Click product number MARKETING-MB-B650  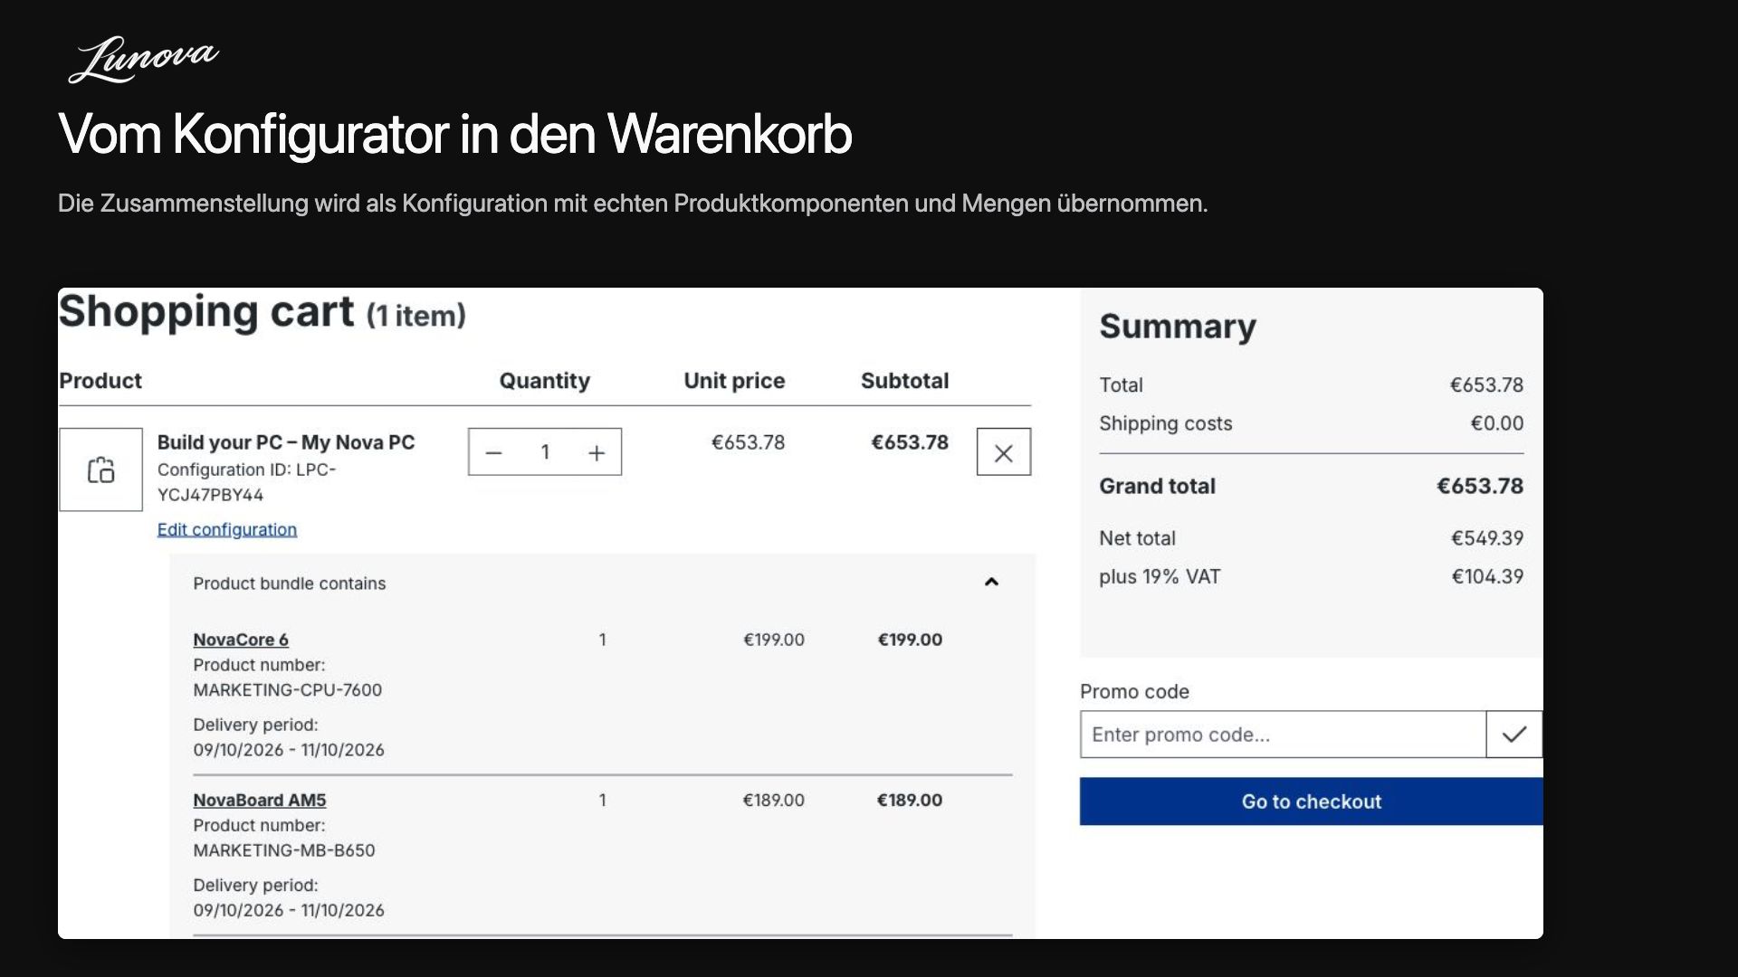click(x=283, y=850)
